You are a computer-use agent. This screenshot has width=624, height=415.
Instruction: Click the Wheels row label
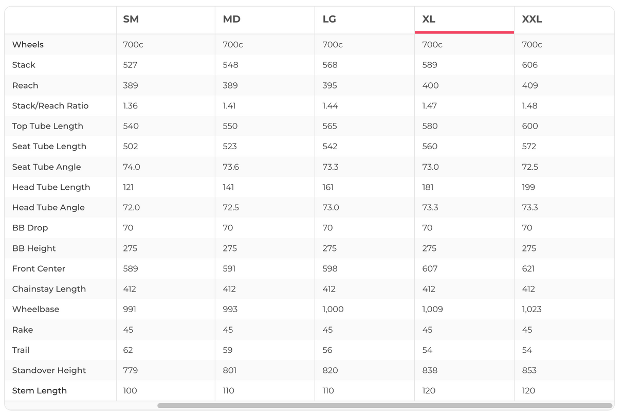(28, 45)
